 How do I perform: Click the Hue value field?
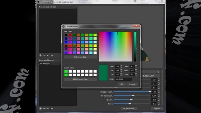(x=117, y=66)
